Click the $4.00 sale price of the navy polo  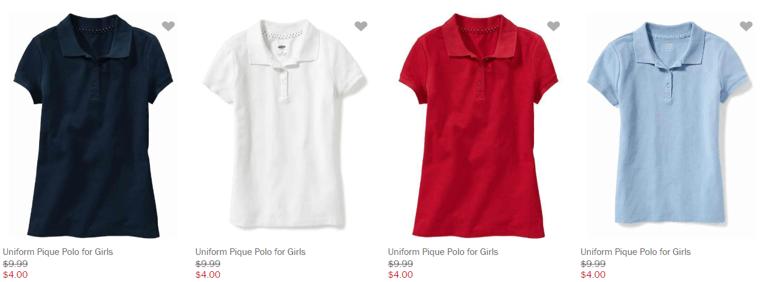point(15,275)
